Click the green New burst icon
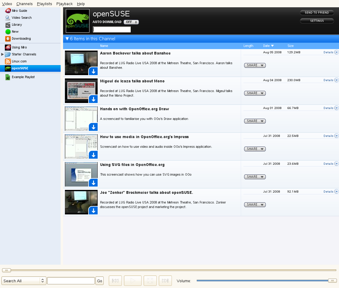 8,32
